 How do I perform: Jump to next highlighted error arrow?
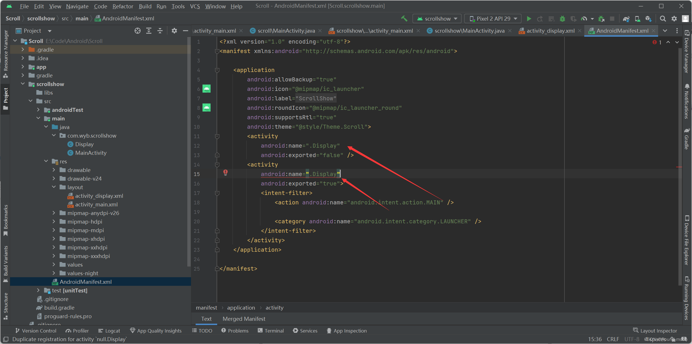(x=677, y=42)
